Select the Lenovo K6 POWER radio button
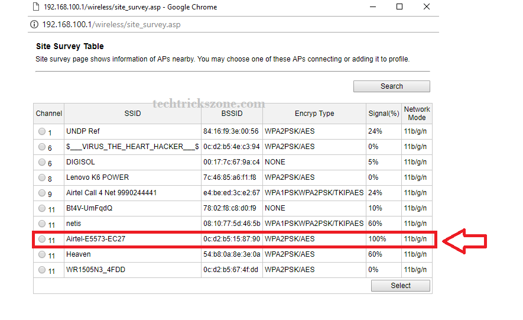The width and height of the screenshot is (523, 320). tap(42, 177)
